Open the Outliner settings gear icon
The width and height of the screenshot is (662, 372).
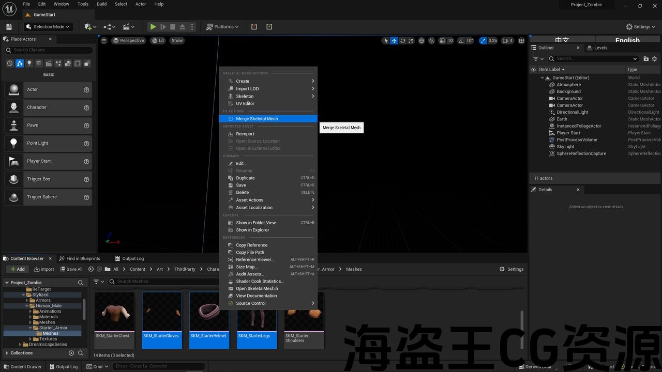[654, 59]
